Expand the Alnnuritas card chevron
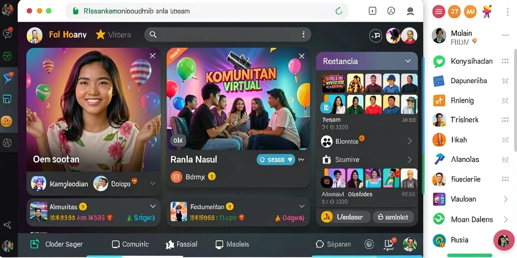This screenshot has height=258, width=517. 152,206
